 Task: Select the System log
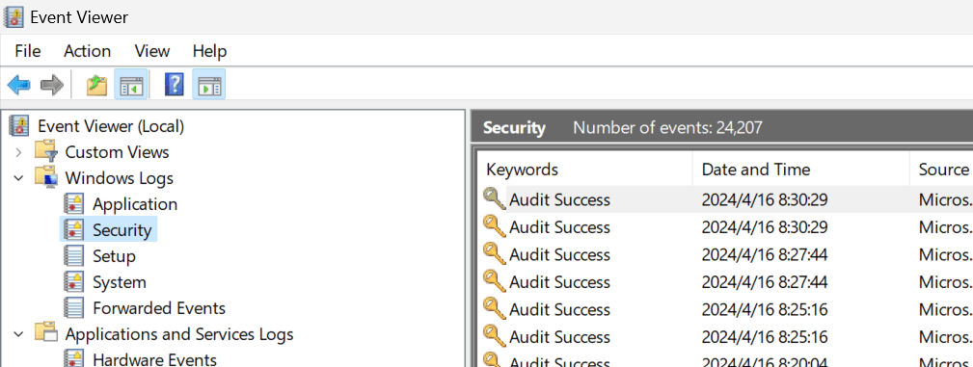pos(120,282)
